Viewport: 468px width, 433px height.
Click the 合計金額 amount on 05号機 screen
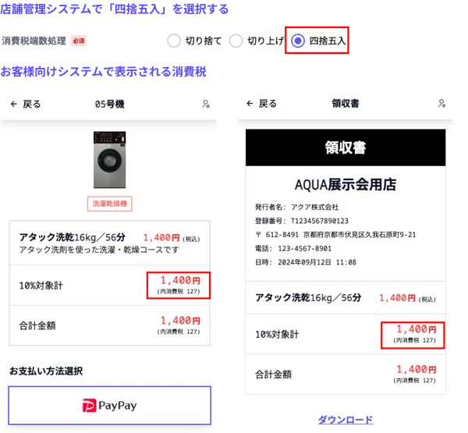[x=179, y=324]
